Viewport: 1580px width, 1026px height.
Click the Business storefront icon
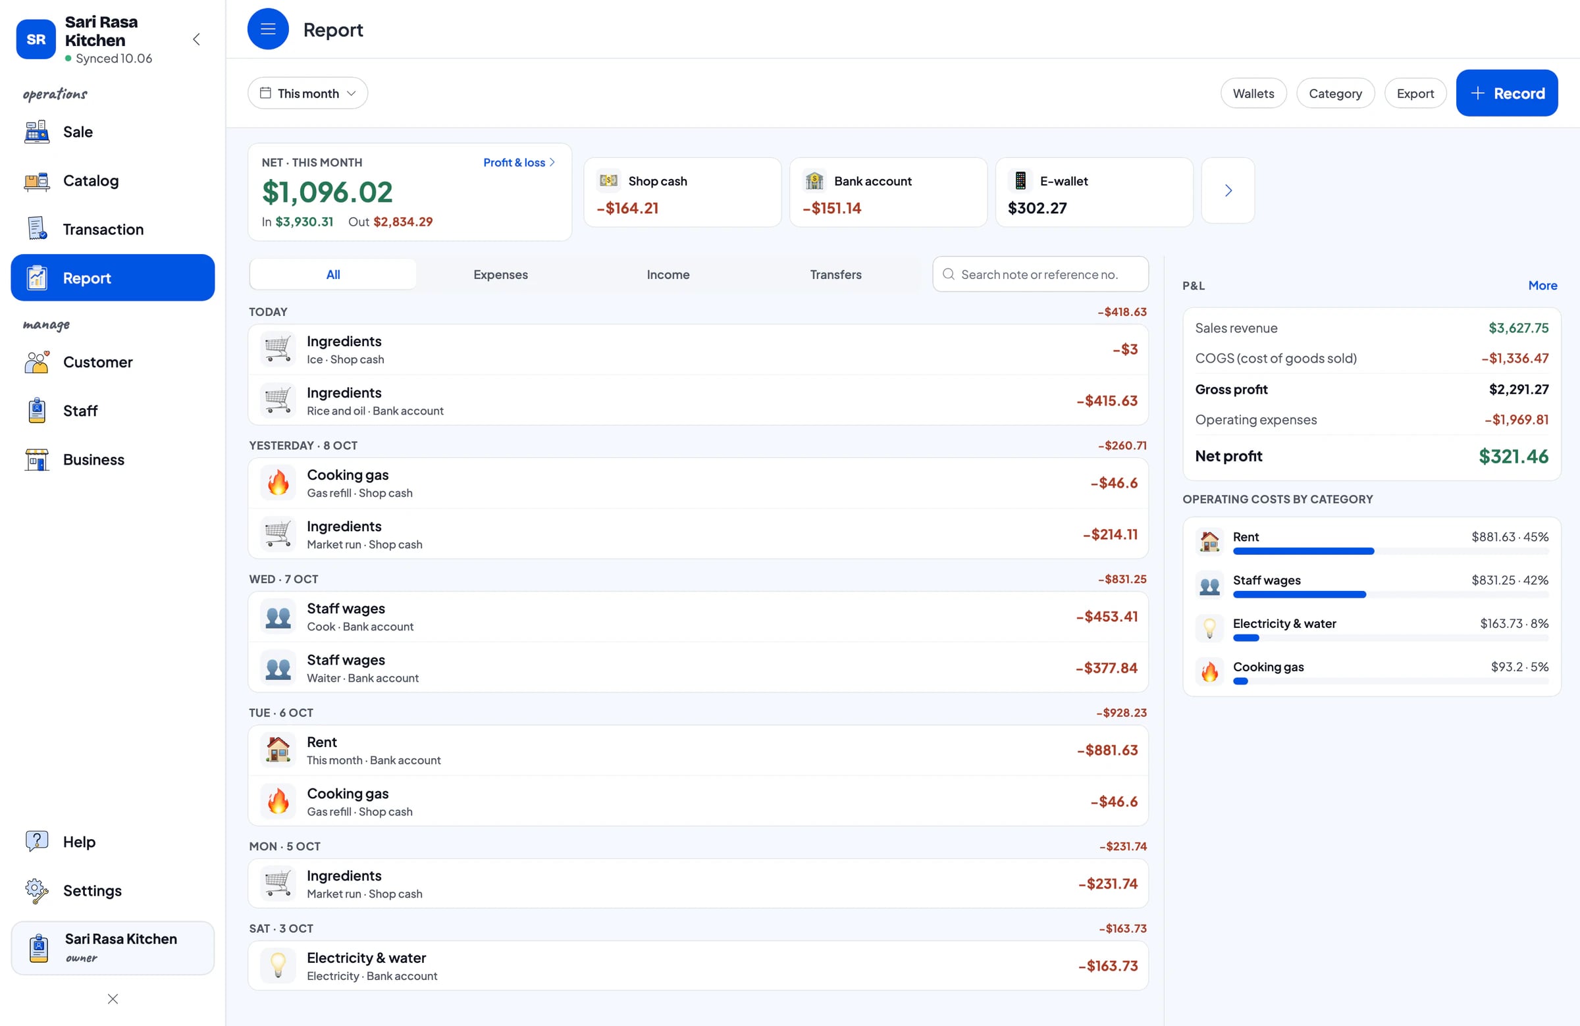[x=37, y=459]
